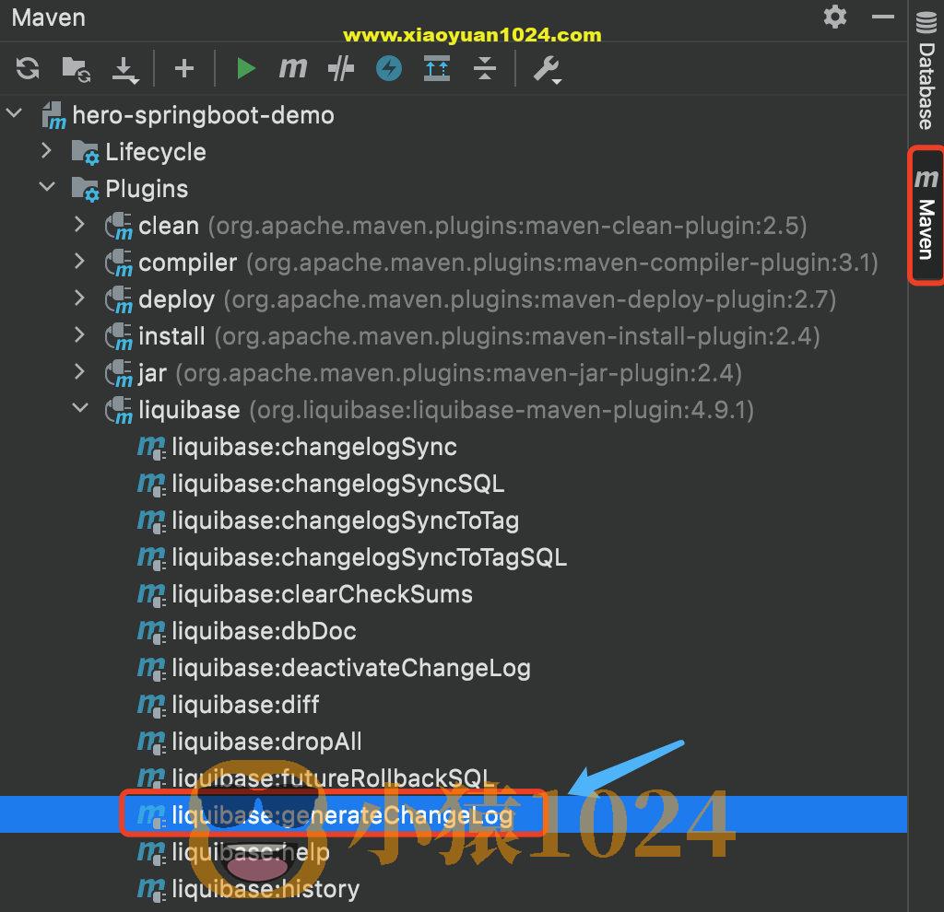The width and height of the screenshot is (944, 912).
Task: Collapse all nodes in the Maven tree
Action: 484,68
